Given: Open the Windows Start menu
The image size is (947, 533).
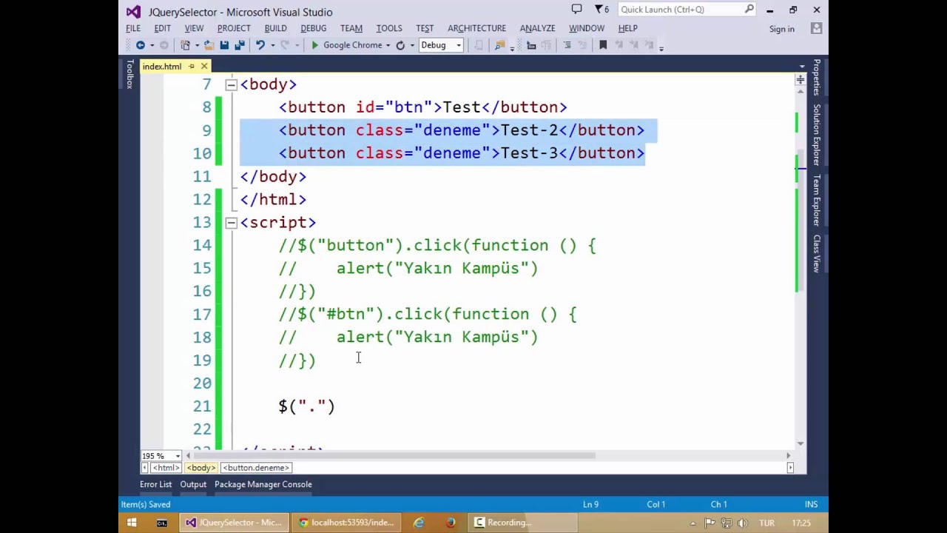Looking at the screenshot, I should 132,523.
